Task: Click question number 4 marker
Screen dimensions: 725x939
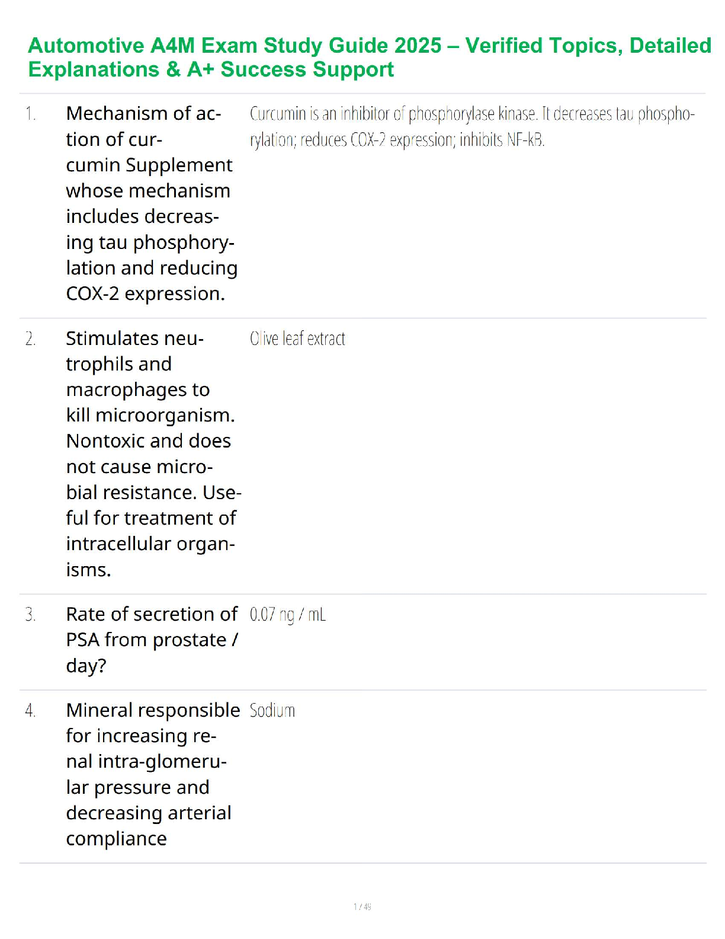Action: [31, 711]
